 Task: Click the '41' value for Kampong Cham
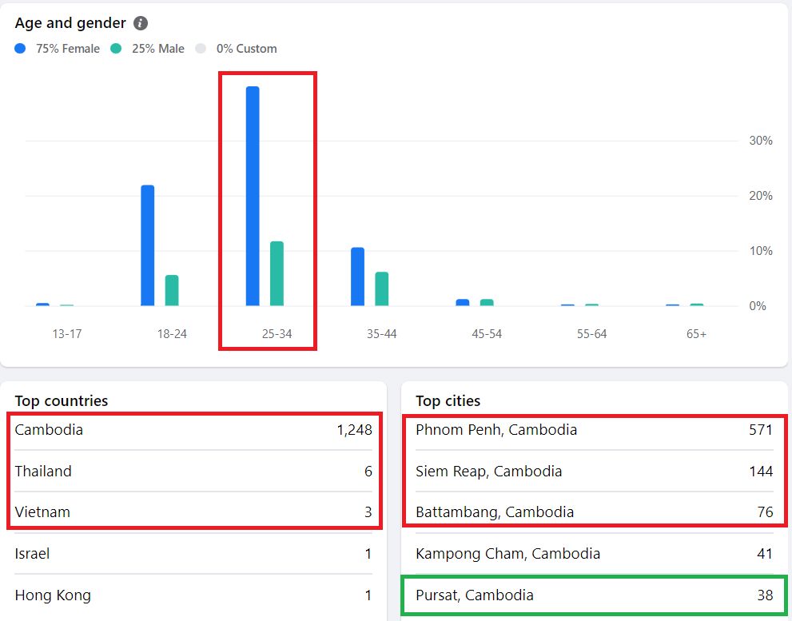pyautogui.click(x=766, y=554)
